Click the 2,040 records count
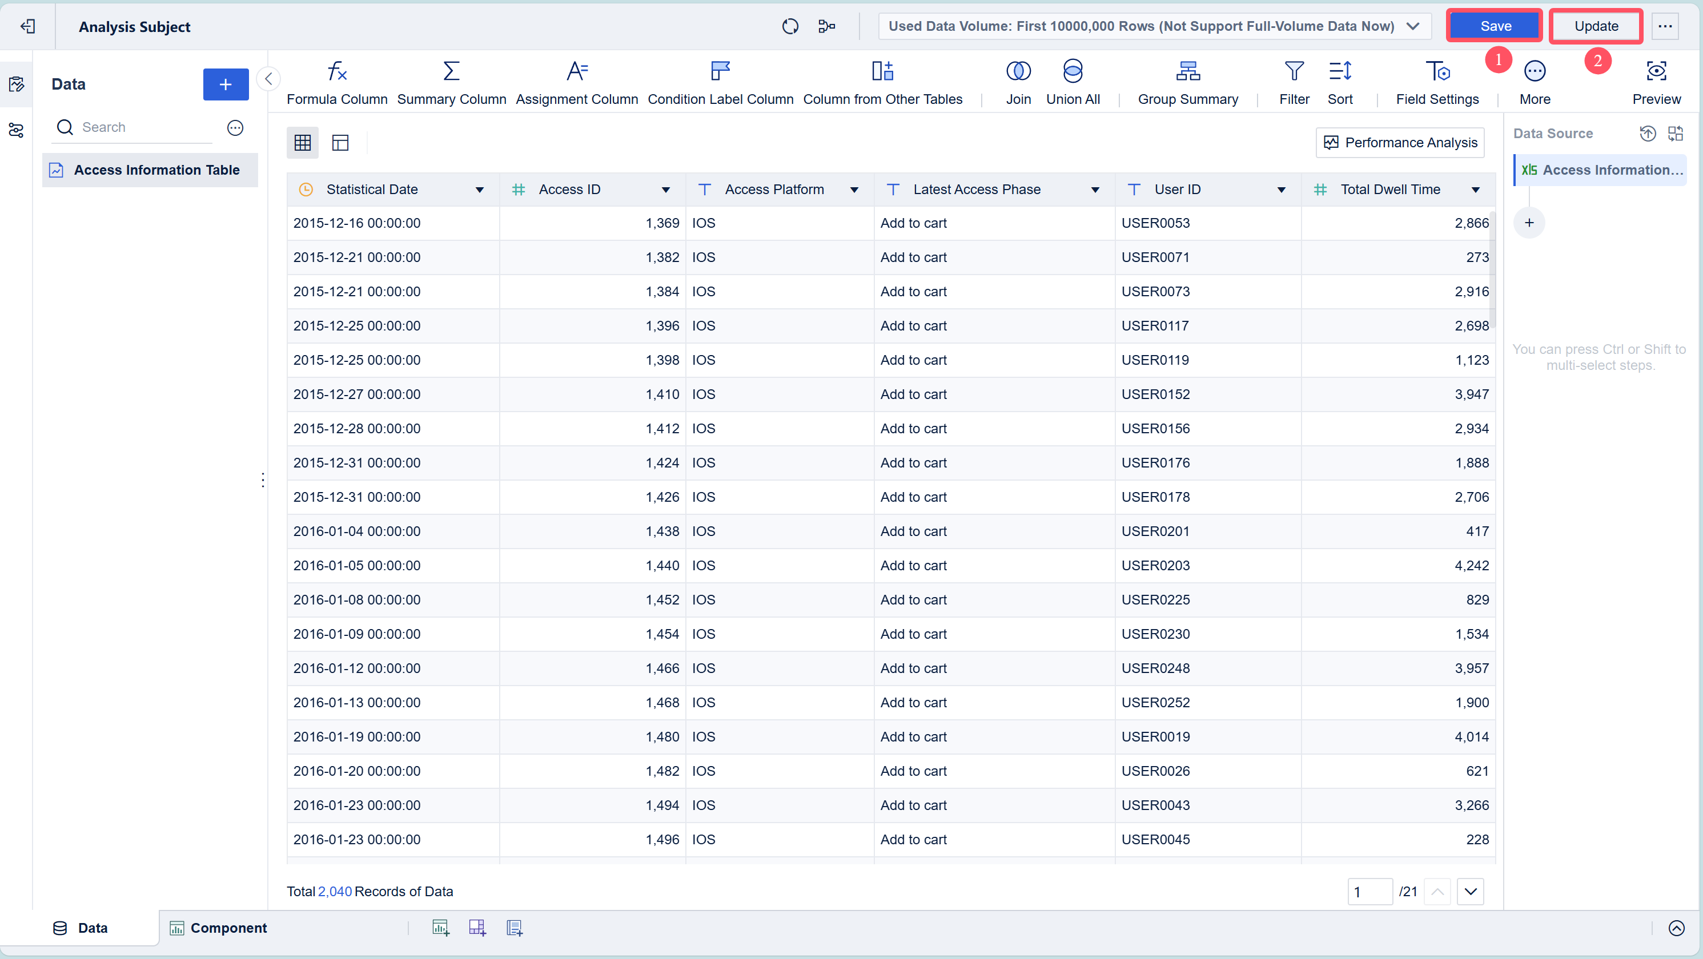 pyautogui.click(x=335, y=892)
